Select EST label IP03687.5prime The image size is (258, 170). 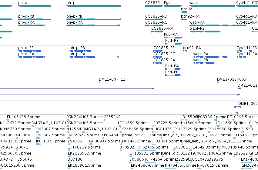[50, 135]
